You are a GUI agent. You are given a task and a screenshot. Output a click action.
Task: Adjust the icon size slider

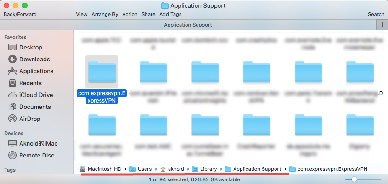353,179
